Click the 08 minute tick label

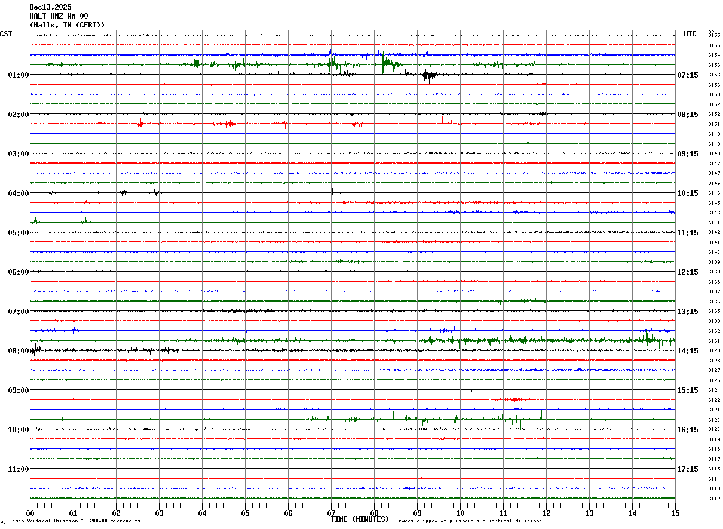click(375, 513)
